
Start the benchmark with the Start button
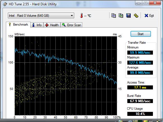point(141,34)
